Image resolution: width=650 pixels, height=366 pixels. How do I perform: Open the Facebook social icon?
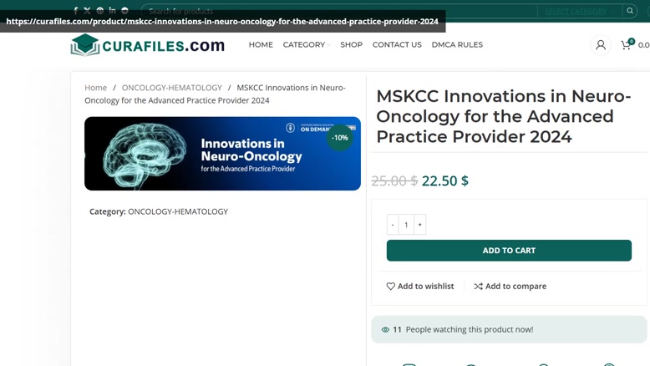[x=75, y=11]
